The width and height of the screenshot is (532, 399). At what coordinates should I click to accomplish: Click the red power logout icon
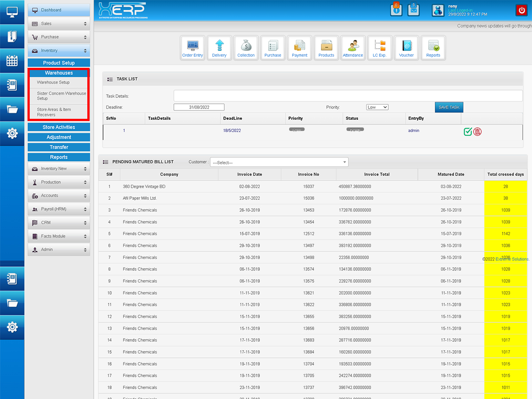tap(520, 10)
